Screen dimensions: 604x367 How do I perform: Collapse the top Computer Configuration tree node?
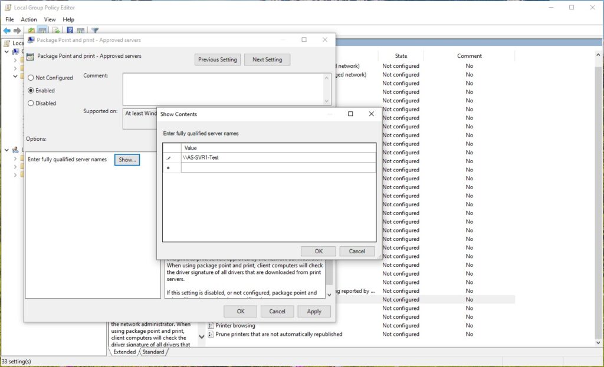click(x=7, y=52)
